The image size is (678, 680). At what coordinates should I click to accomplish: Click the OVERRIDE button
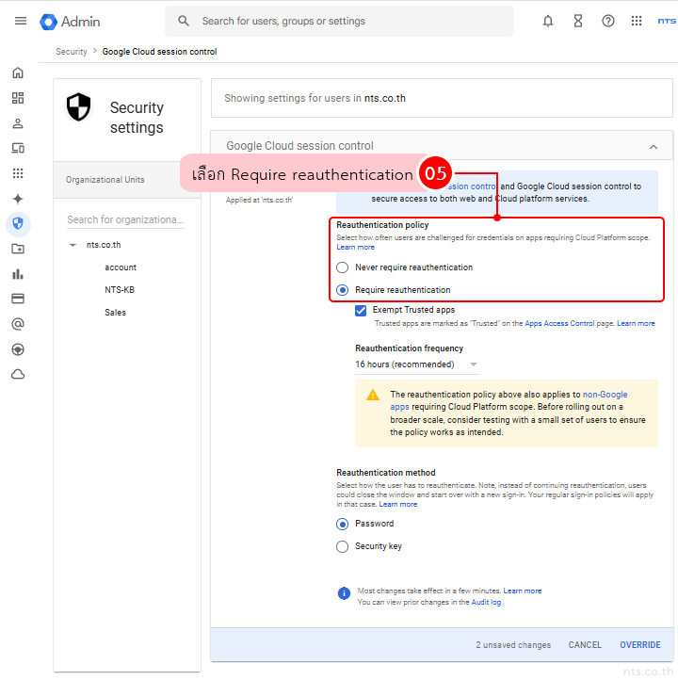pos(640,645)
